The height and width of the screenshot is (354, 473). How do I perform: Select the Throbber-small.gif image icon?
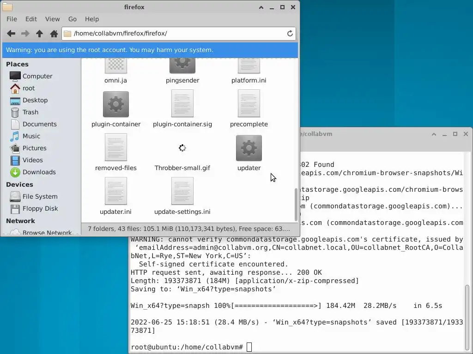[182, 148]
